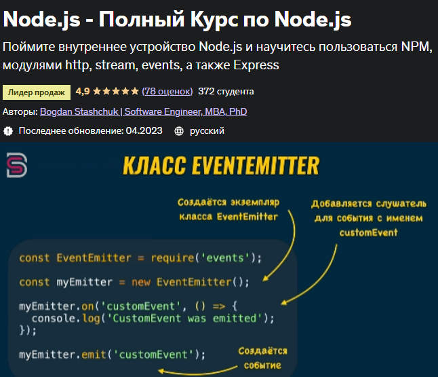The width and height of the screenshot is (438, 377).
Task: Select the course title heading
Action: point(178,19)
